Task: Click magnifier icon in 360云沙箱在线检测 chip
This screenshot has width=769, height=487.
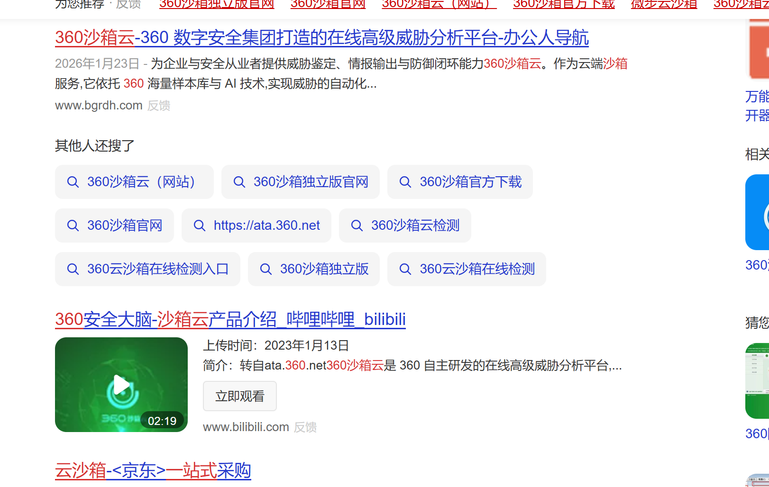Action: (x=405, y=269)
